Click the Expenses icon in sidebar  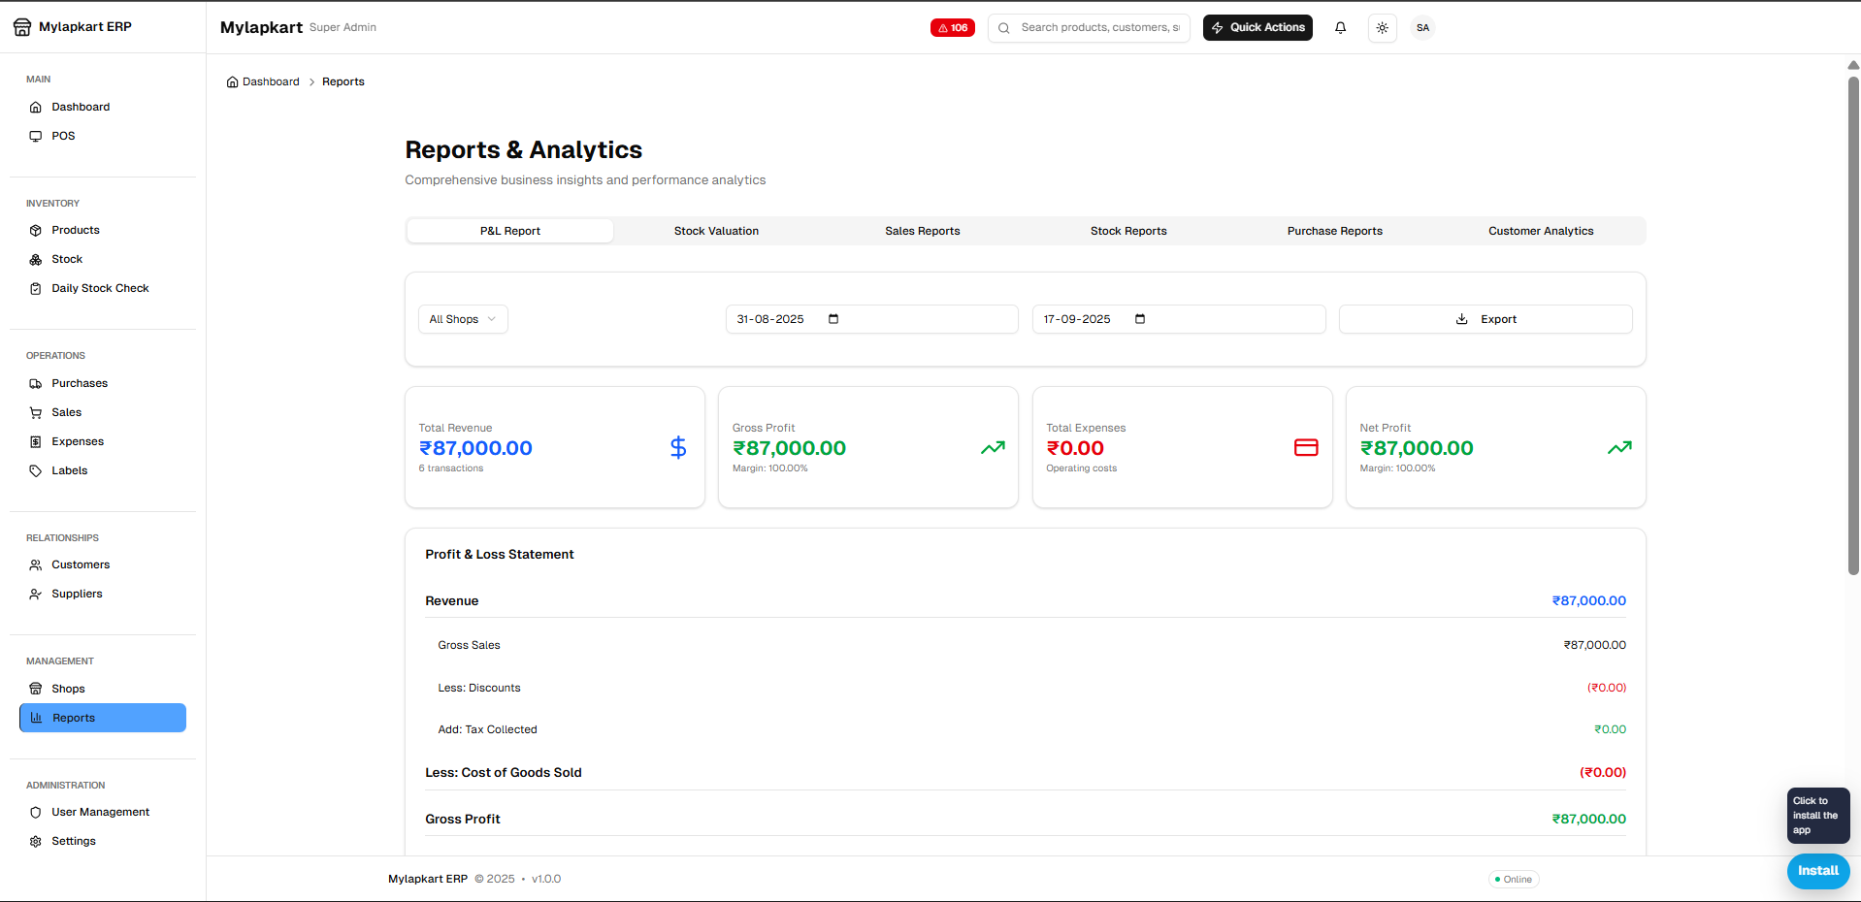[x=35, y=441]
